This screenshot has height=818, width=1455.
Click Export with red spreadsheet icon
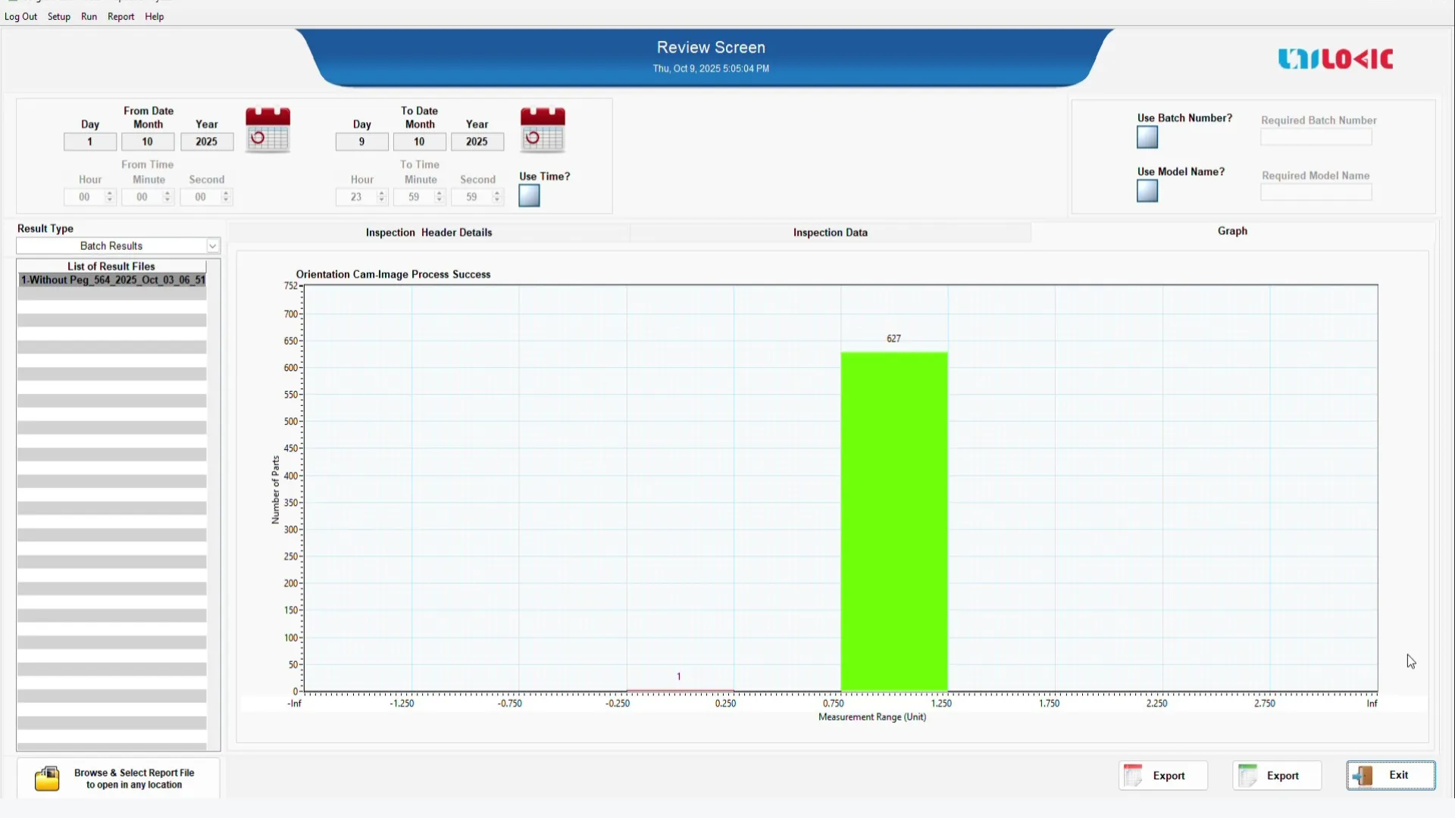click(1162, 776)
